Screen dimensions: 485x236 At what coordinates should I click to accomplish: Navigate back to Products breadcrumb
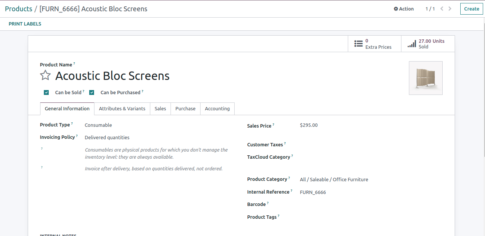(x=18, y=9)
